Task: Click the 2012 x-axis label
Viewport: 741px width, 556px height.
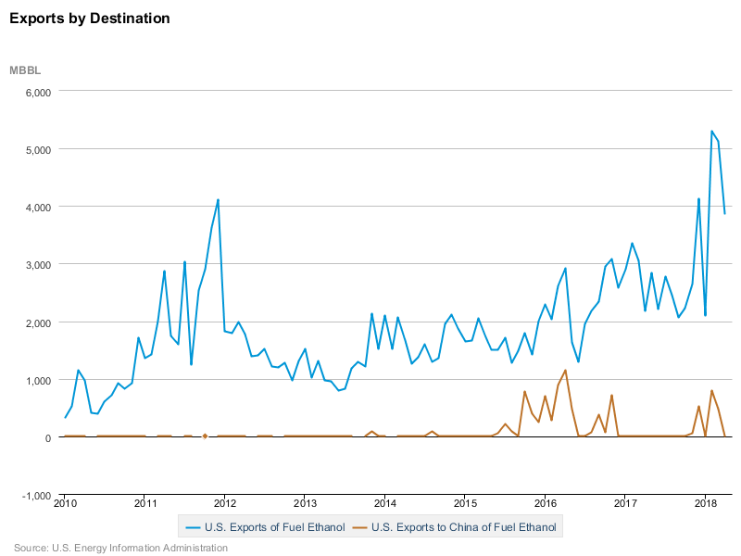Action: tap(225, 503)
